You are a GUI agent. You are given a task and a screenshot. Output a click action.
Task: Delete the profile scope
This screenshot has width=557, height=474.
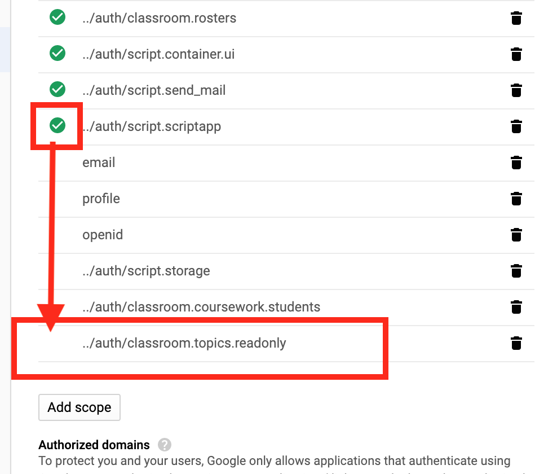[x=516, y=199]
